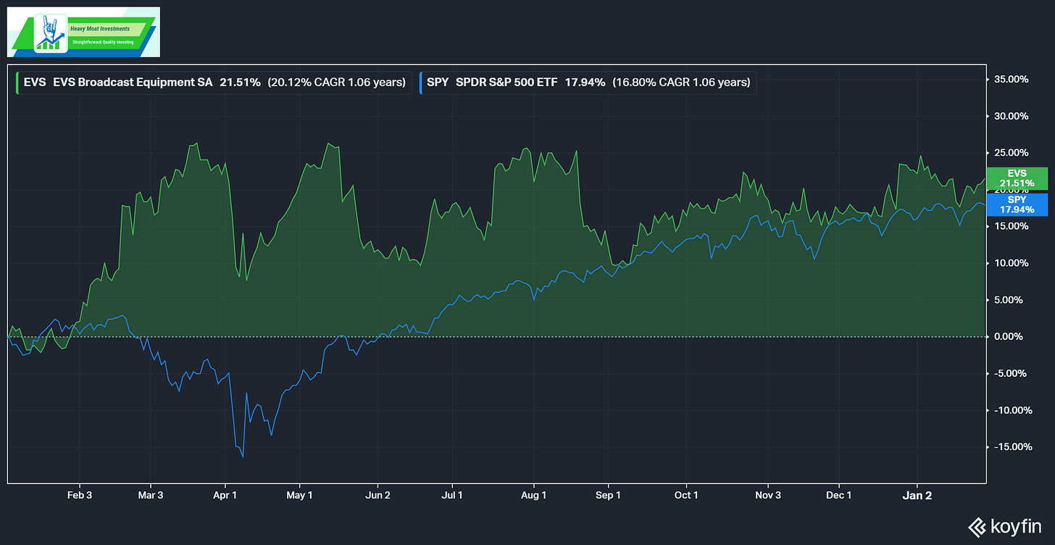
Task: Select the SPDR S&P 500 ETF legend name
Action: coord(506,83)
